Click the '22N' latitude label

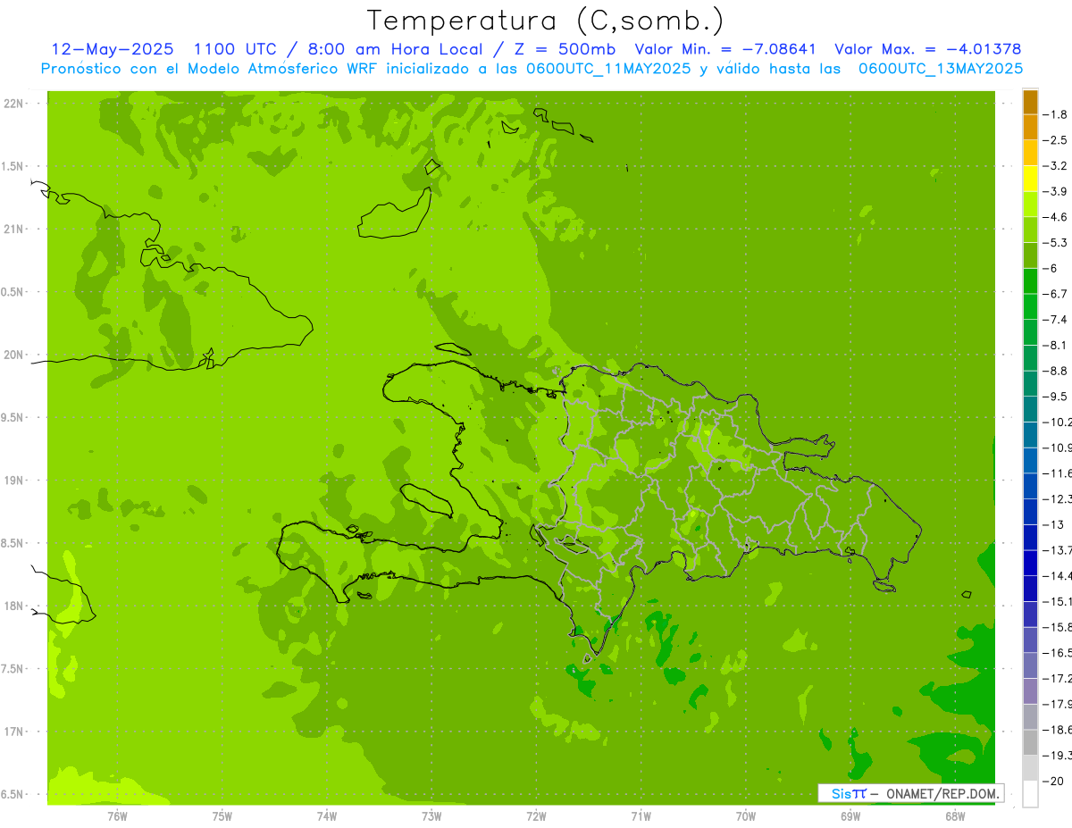pos(15,104)
